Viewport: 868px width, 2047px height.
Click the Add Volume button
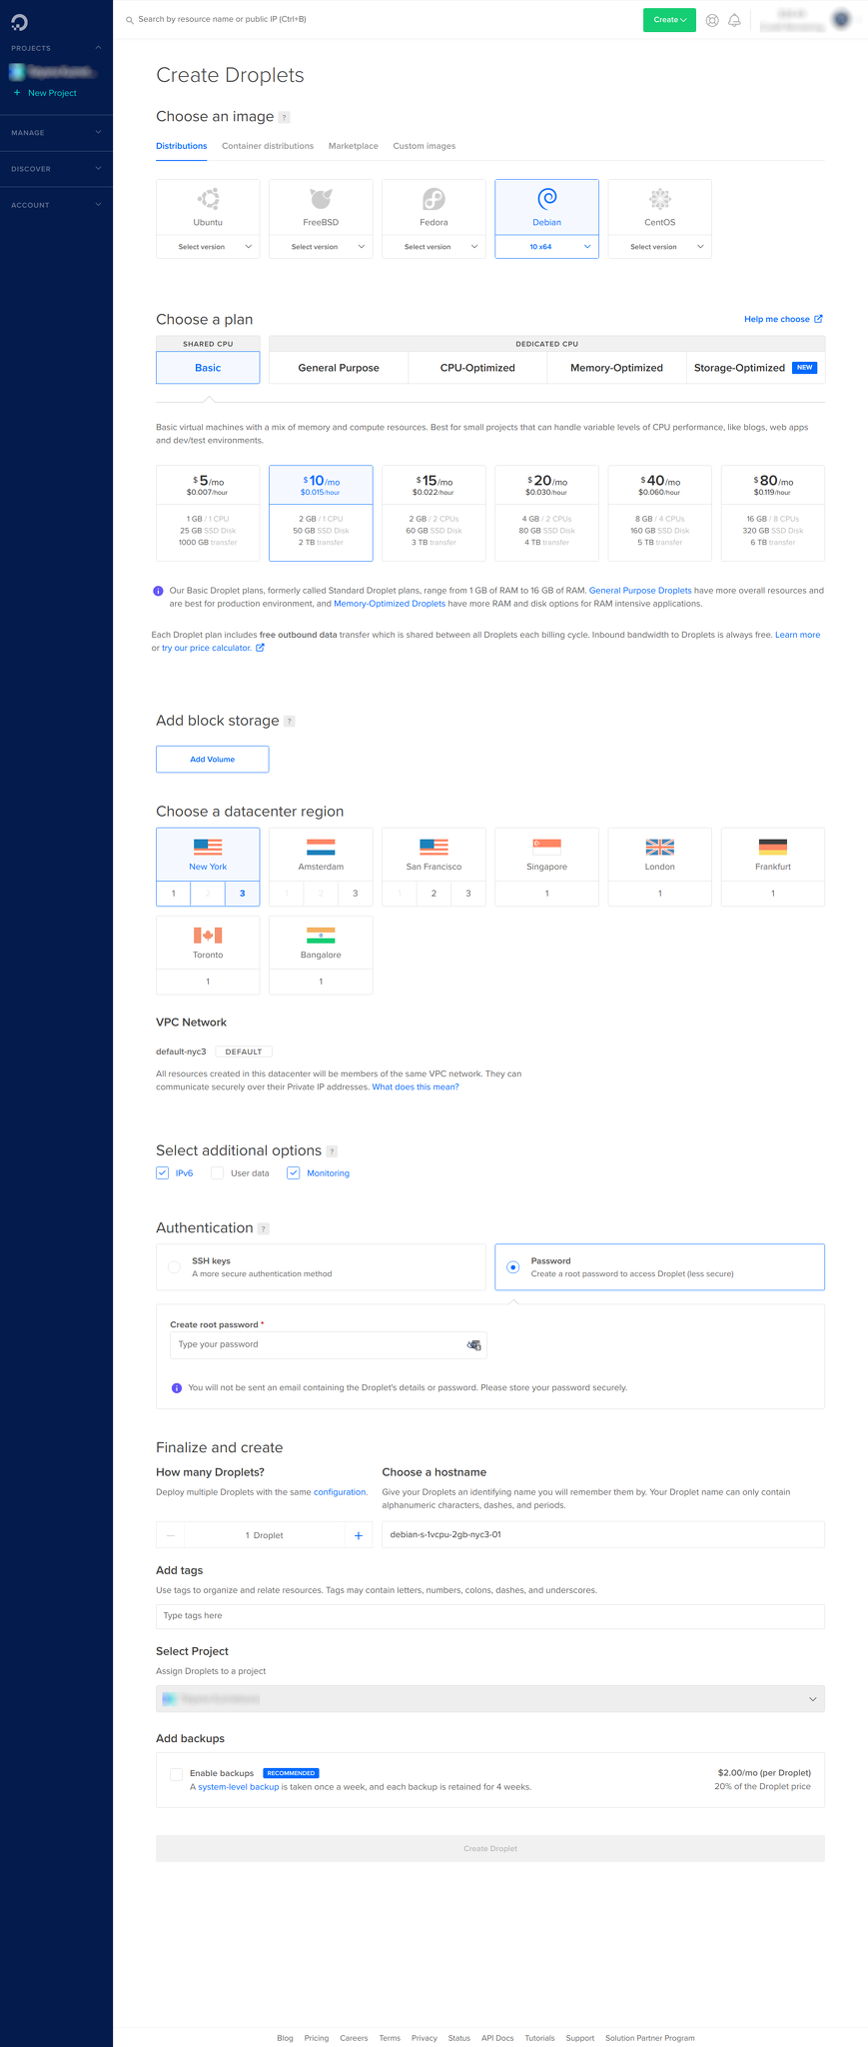pos(213,760)
